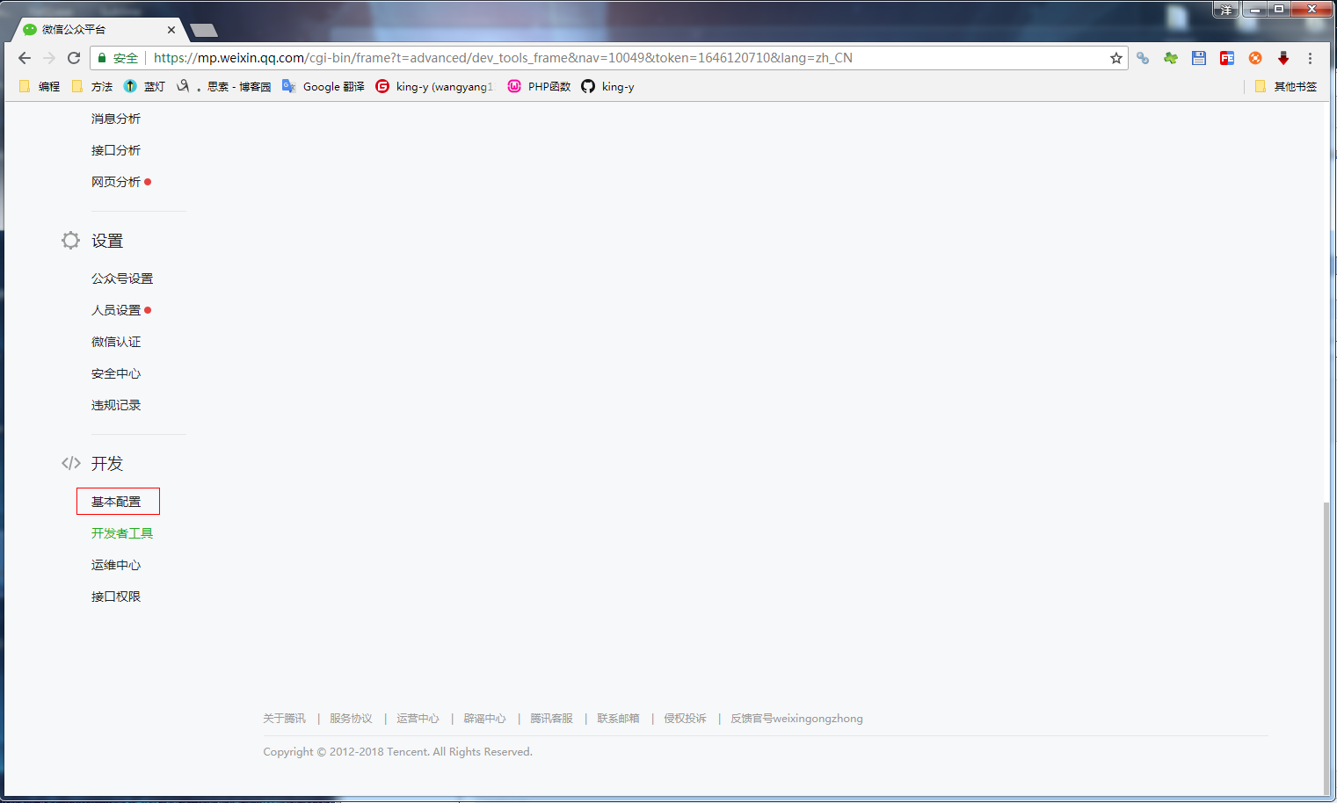Open the 其他书签 bookmarks folder
The image size is (1337, 803).
[x=1286, y=86]
